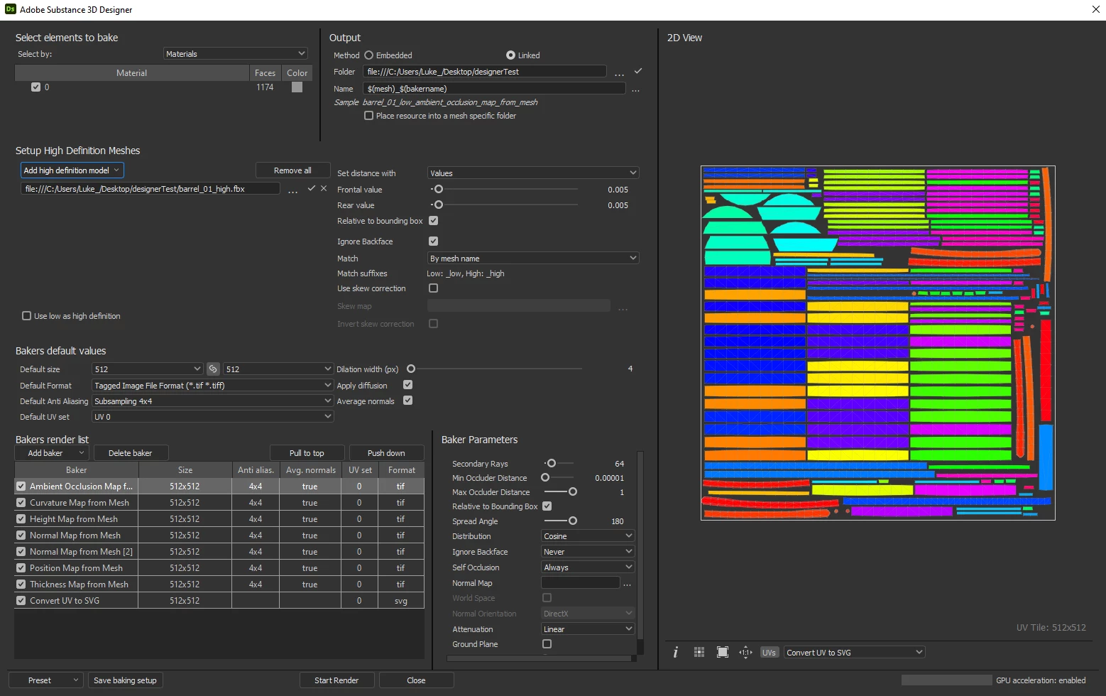Open the Distribution Cosine dropdown
This screenshot has width=1106, height=696.
tap(588, 536)
